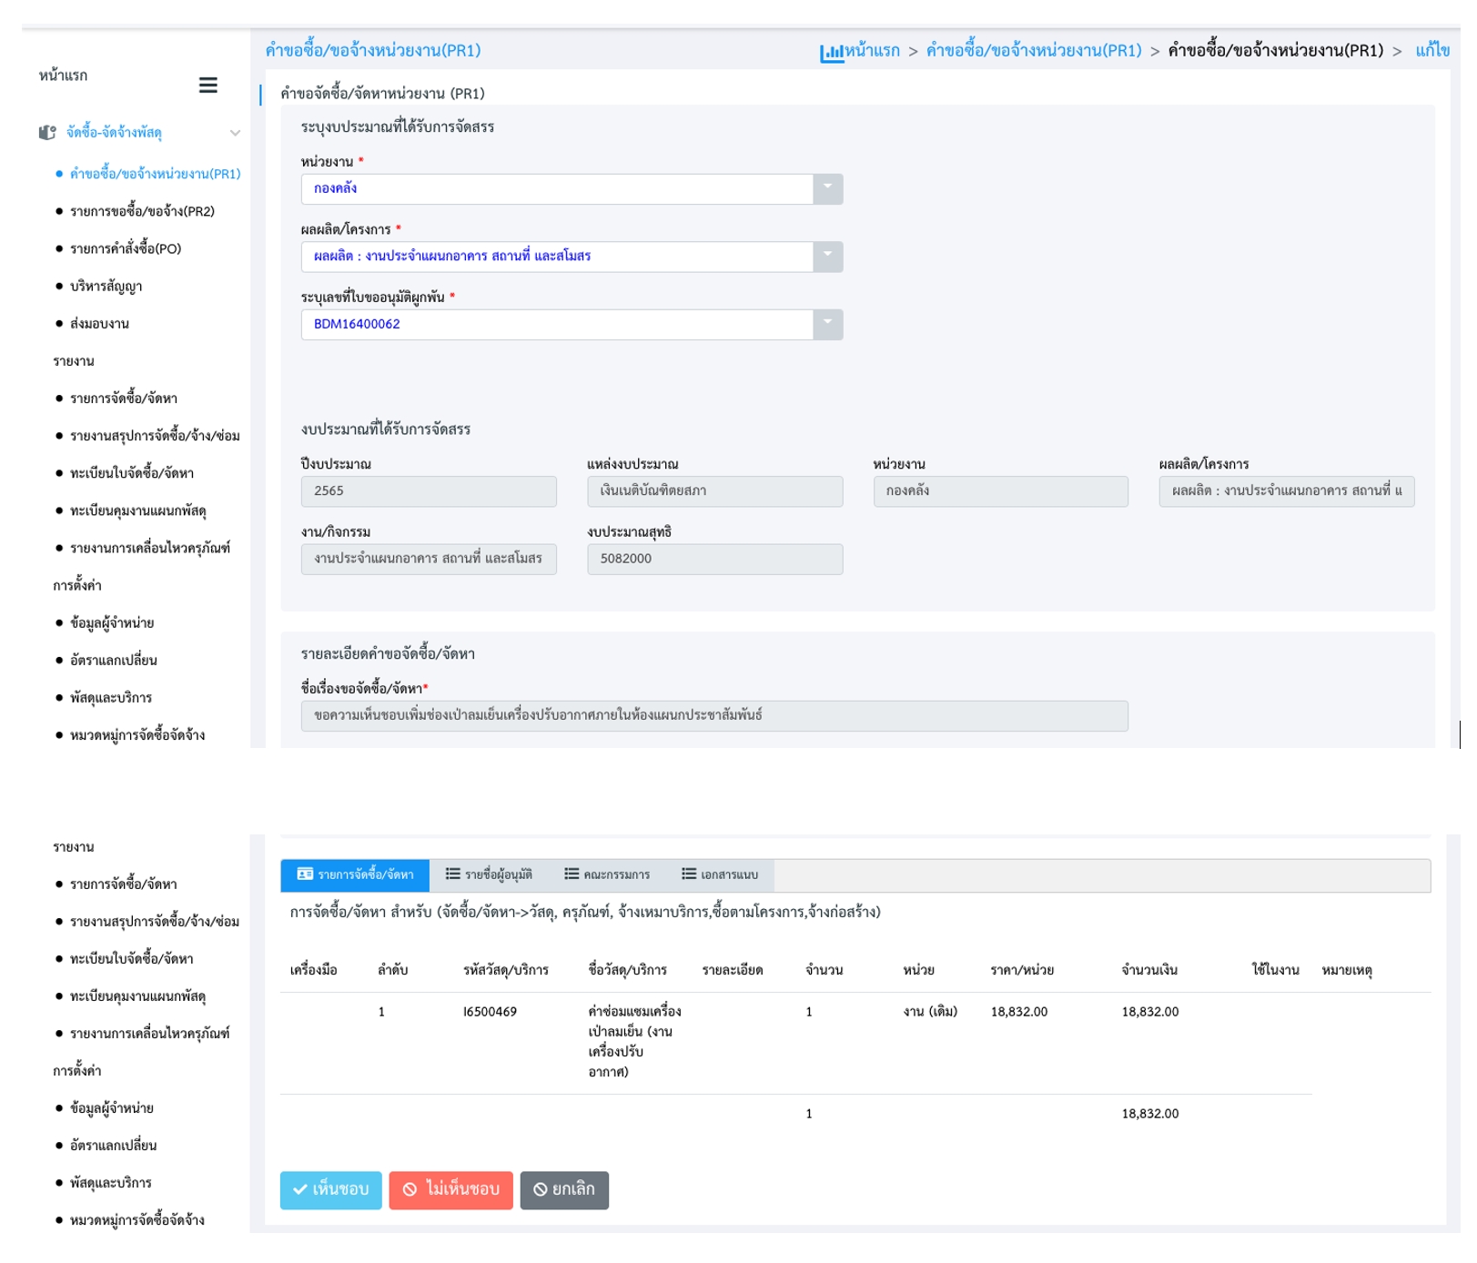Screen dimensions: 1477x1263
Task: Click the รหัสวัสดุ/บริการ column header
Action: pyautogui.click(x=506, y=970)
